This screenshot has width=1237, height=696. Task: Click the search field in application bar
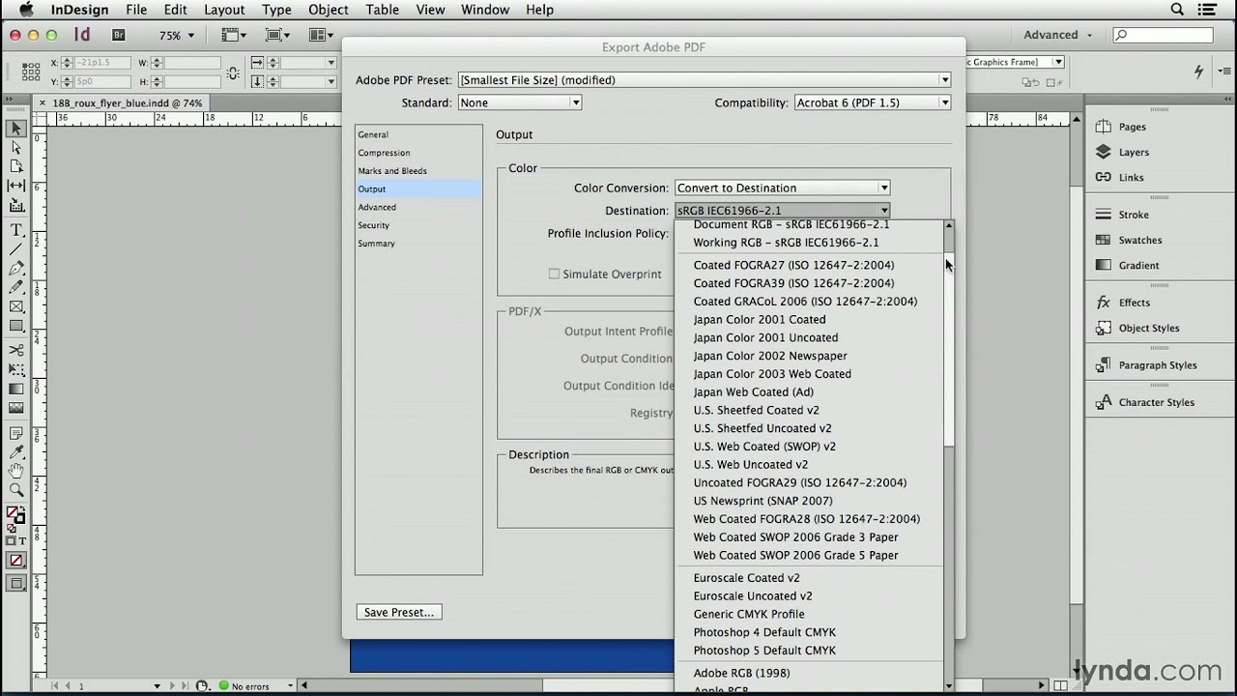pyautogui.click(x=1163, y=35)
